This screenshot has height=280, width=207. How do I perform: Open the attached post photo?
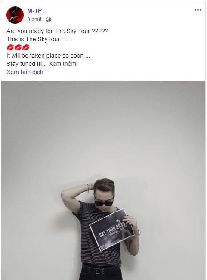point(103,180)
